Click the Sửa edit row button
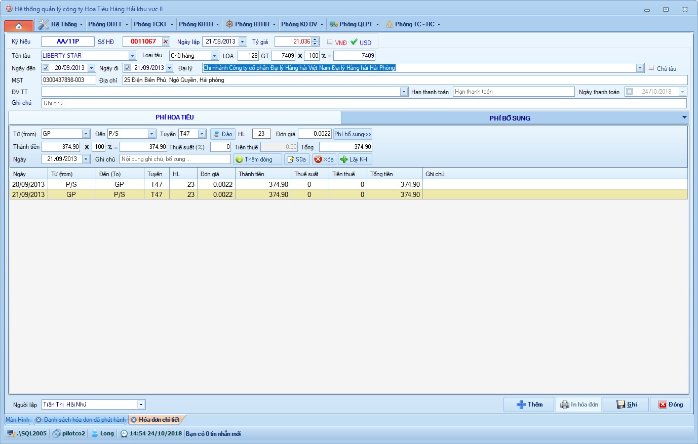 tap(297, 159)
